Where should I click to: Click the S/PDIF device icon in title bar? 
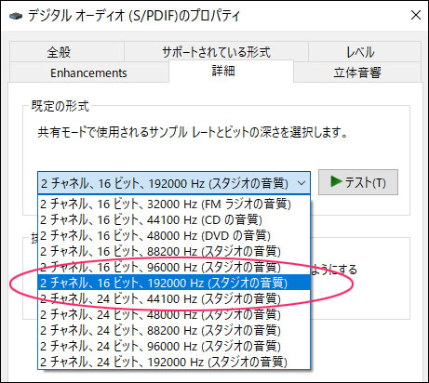pos(16,16)
